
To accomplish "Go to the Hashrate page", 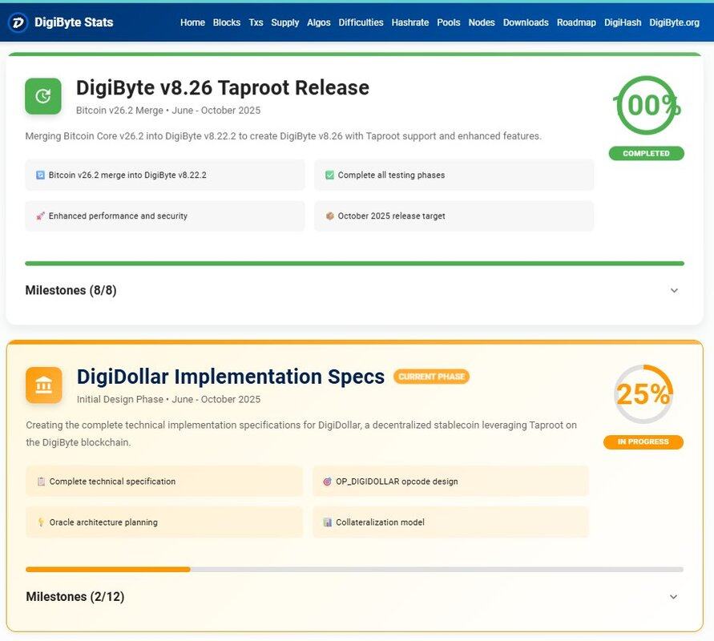I will coord(410,22).
